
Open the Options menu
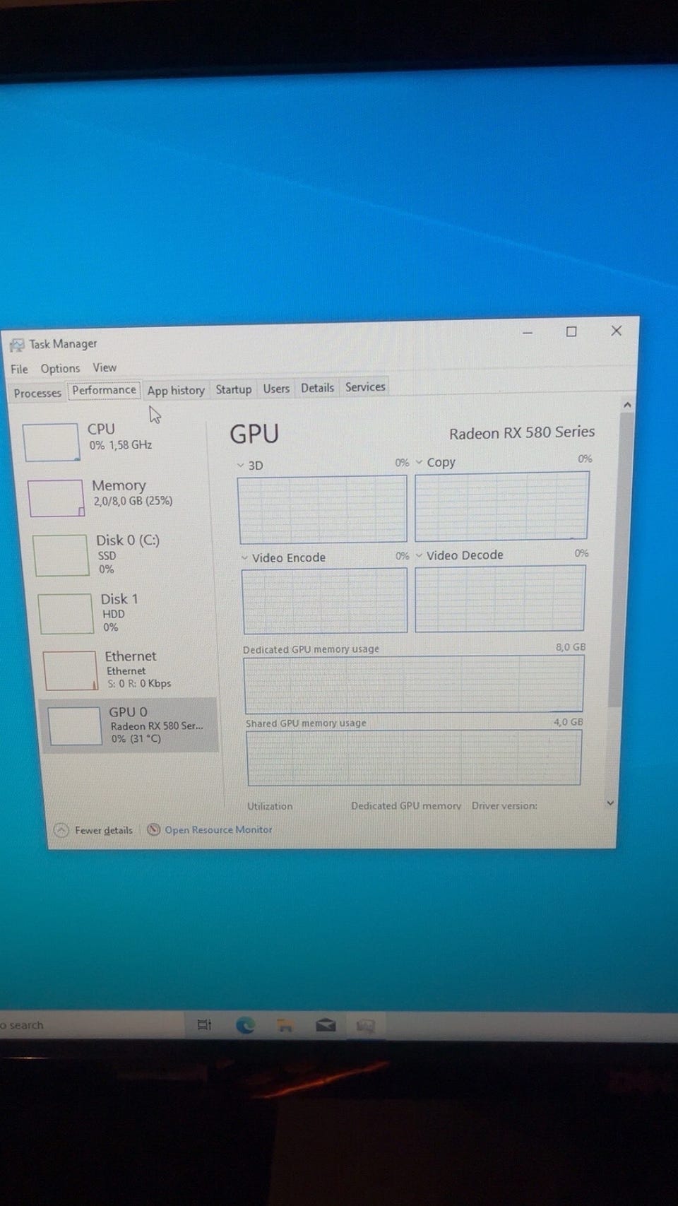pos(60,368)
